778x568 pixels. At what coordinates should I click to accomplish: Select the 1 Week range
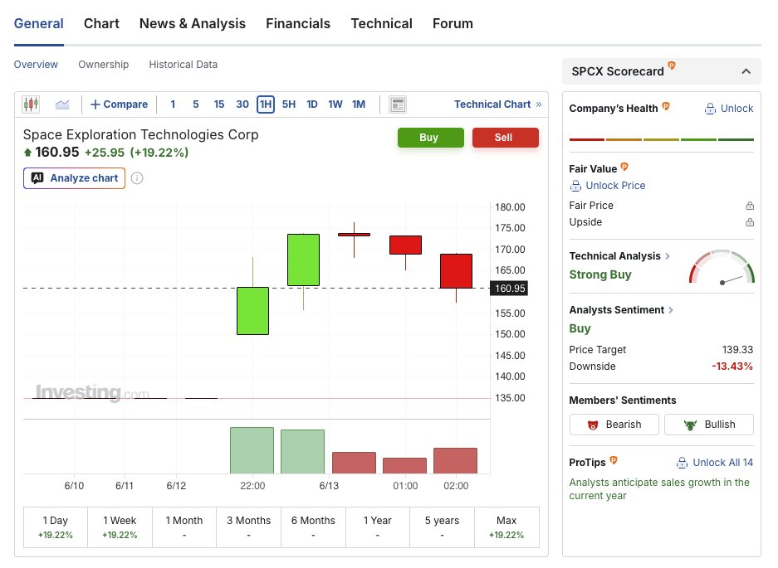[120, 527]
